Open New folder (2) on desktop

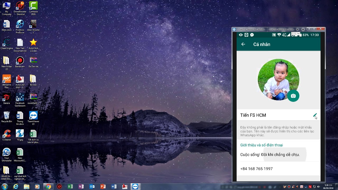[x=7, y=63]
